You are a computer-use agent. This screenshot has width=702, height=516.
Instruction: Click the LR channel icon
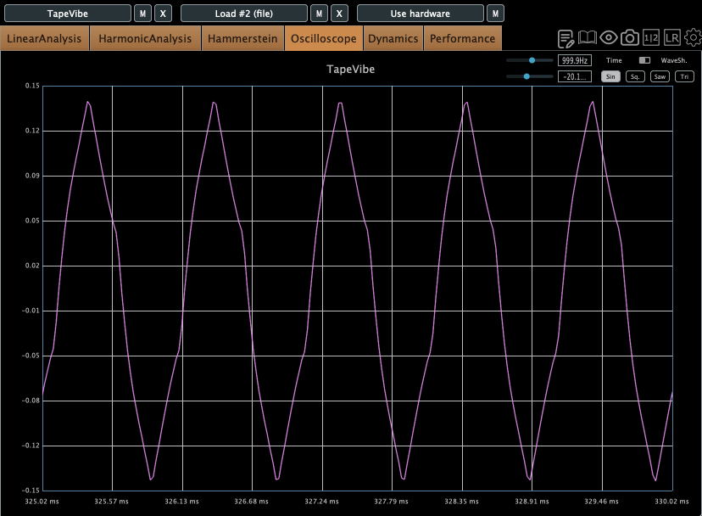[x=671, y=38]
